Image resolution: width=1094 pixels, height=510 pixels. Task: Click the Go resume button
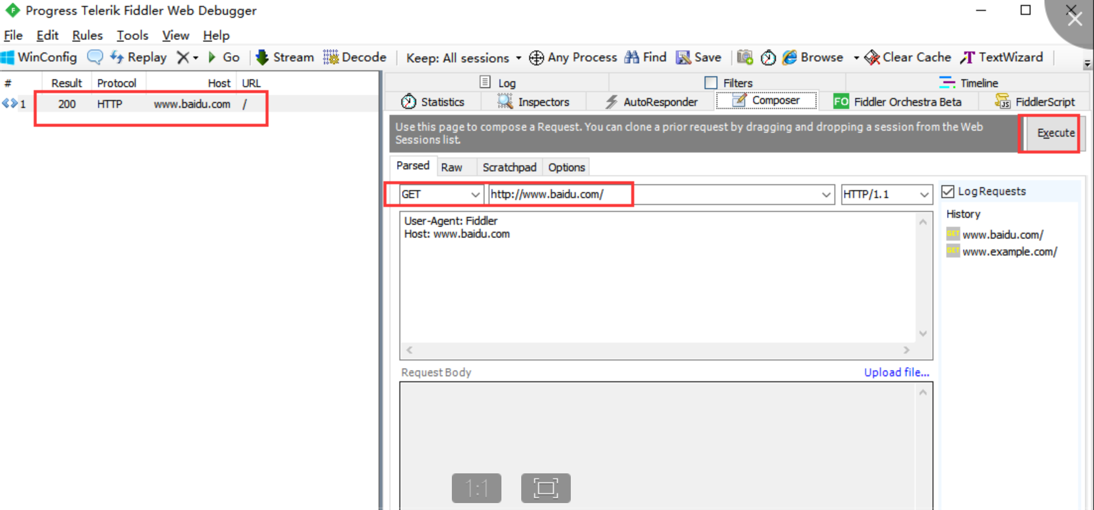(224, 57)
